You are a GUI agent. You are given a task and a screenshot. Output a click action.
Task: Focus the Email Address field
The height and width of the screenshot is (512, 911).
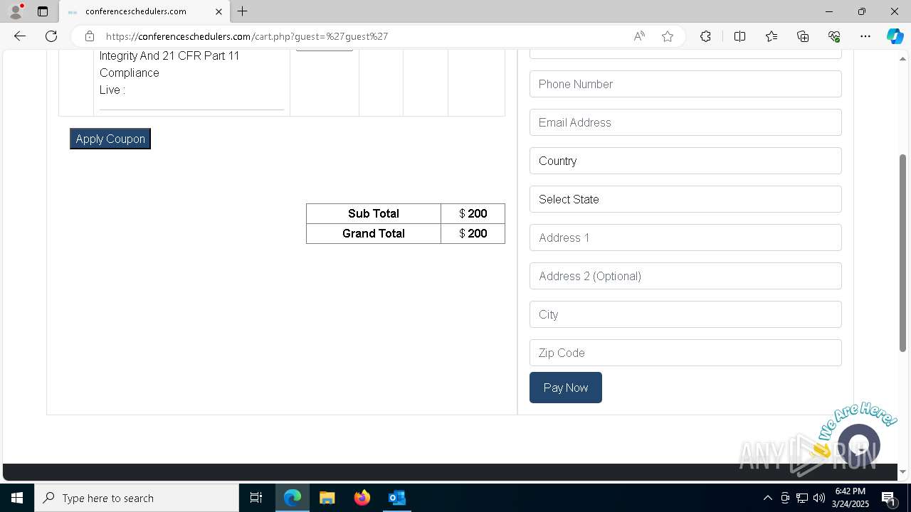685,122
